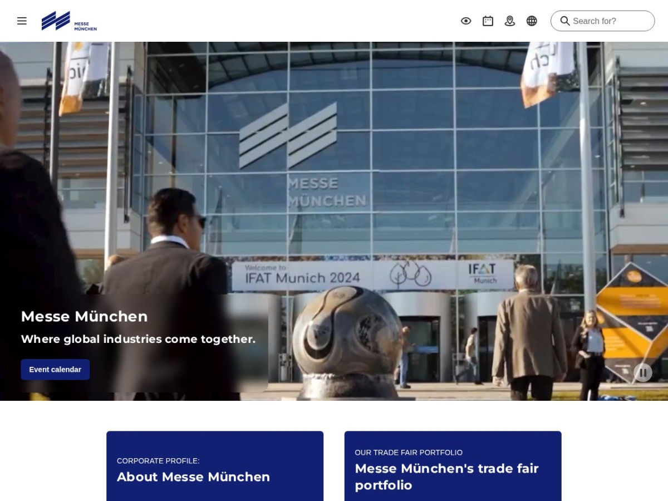The height and width of the screenshot is (501, 668).
Task: Open the Event calendar button
Action: pos(55,369)
